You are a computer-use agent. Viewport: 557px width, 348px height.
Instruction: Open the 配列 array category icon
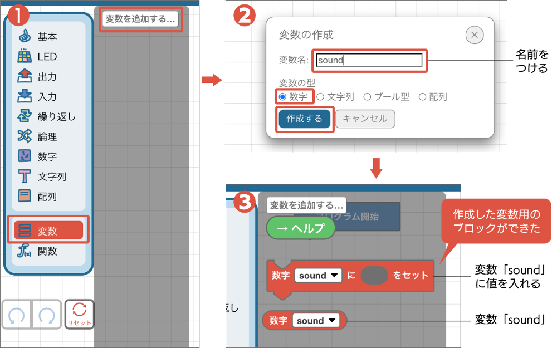click(25, 196)
